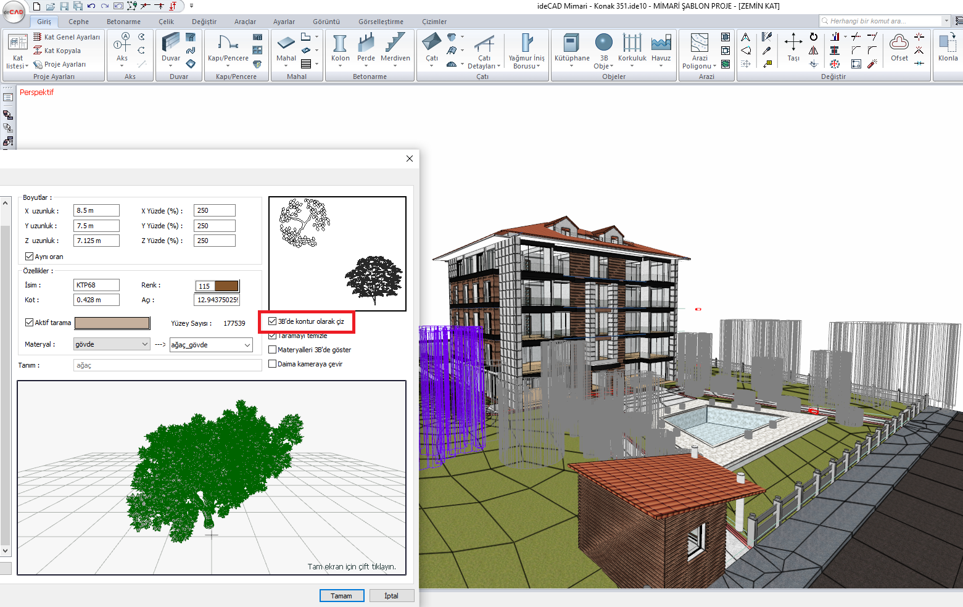Select the Kolon tool in Betonarme group
Image resolution: width=963 pixels, height=607 pixels.
[340, 48]
